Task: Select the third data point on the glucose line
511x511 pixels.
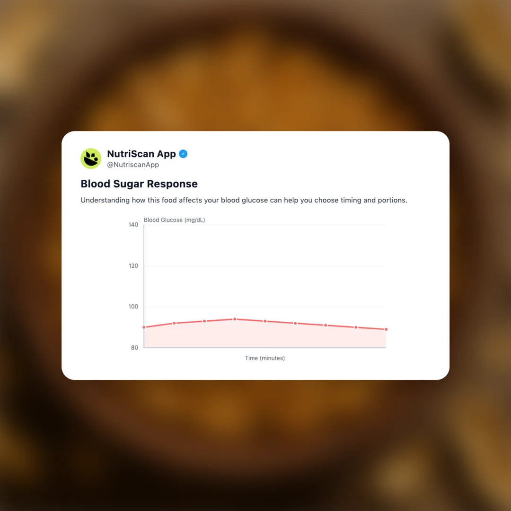Action: [204, 321]
